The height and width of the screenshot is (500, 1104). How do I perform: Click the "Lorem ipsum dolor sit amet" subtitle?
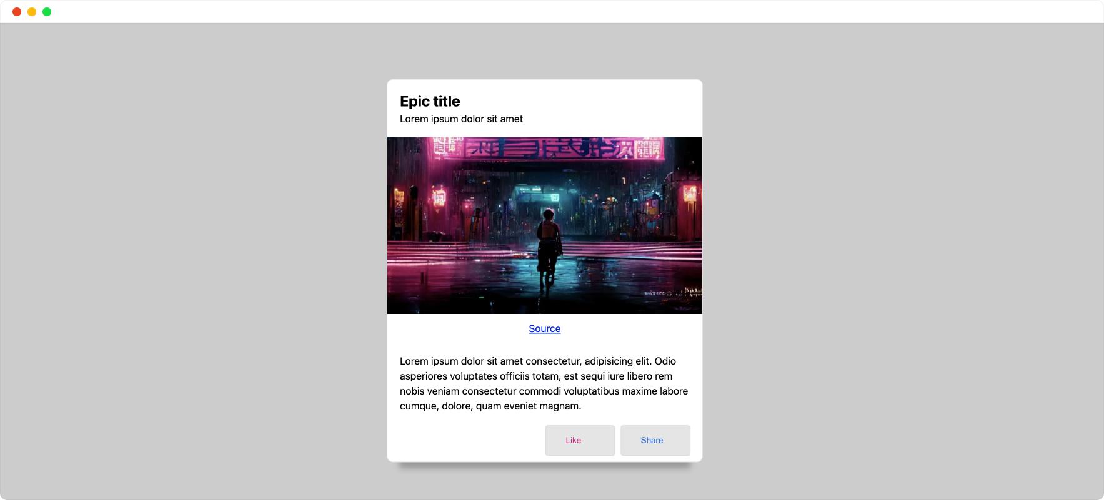coord(461,119)
